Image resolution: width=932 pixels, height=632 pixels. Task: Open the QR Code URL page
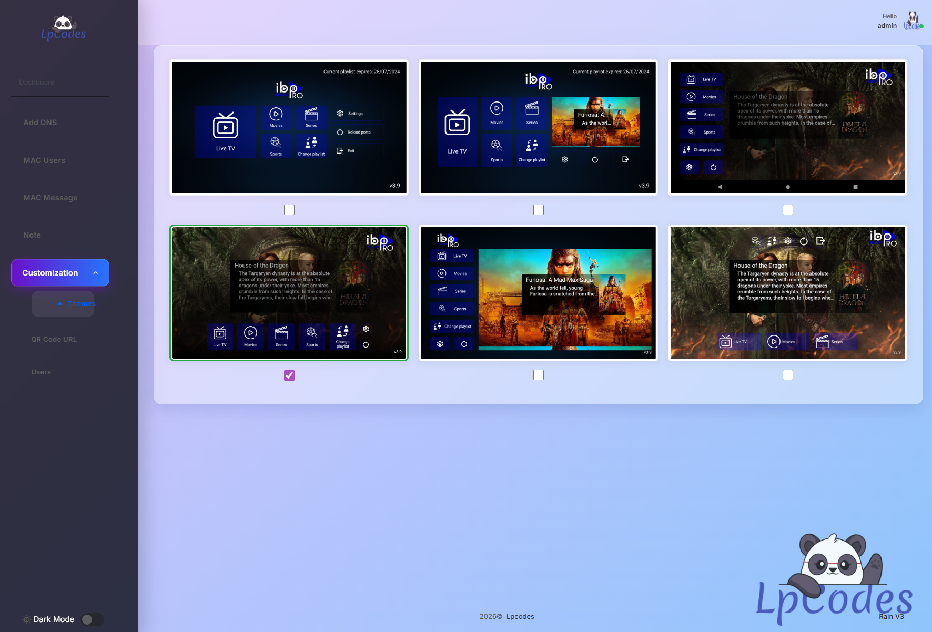click(54, 340)
